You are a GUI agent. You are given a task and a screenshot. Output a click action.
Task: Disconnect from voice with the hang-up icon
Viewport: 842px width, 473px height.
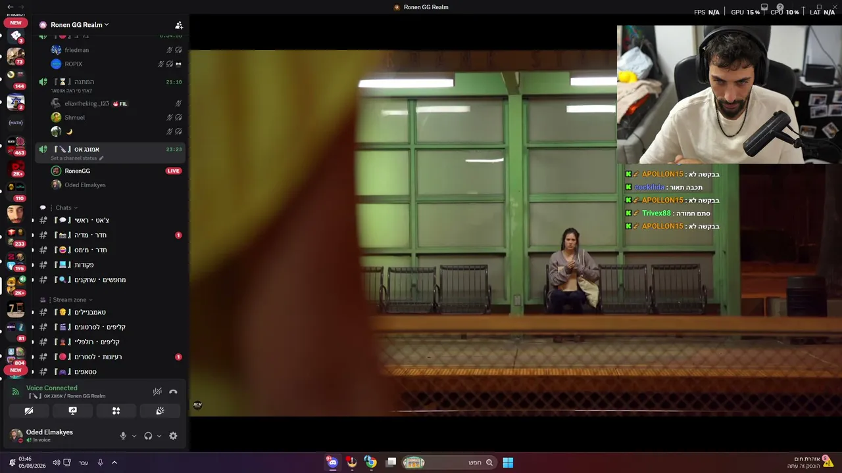click(x=173, y=392)
